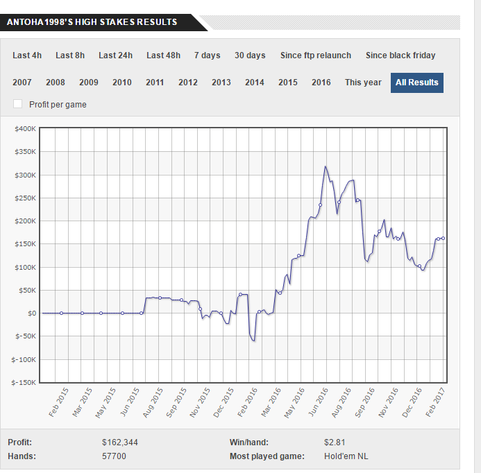Select the Last 8h time filter
481x473 pixels.
(x=70, y=55)
